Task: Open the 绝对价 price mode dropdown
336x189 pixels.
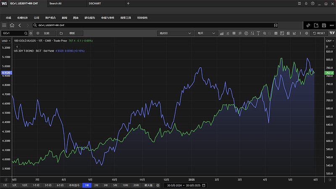Action: (175, 33)
